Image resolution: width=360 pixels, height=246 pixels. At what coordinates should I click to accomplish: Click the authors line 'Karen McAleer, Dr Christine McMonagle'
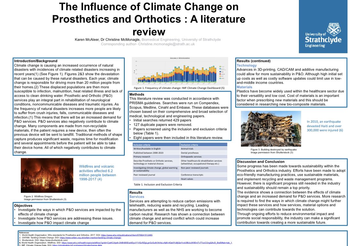[107, 40]
